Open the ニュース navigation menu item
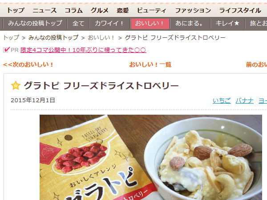The image size is (267, 200). (x=44, y=11)
